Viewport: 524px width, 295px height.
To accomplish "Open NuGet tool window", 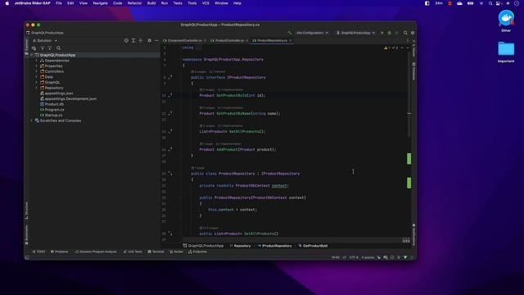I will (177, 252).
